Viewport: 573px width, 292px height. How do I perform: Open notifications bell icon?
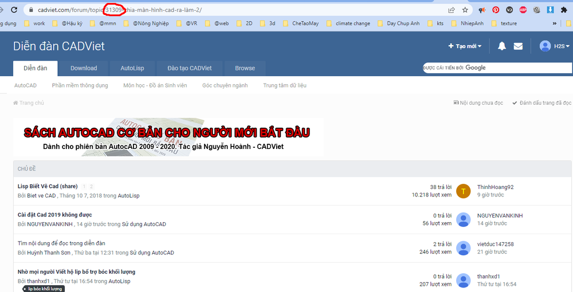502,46
